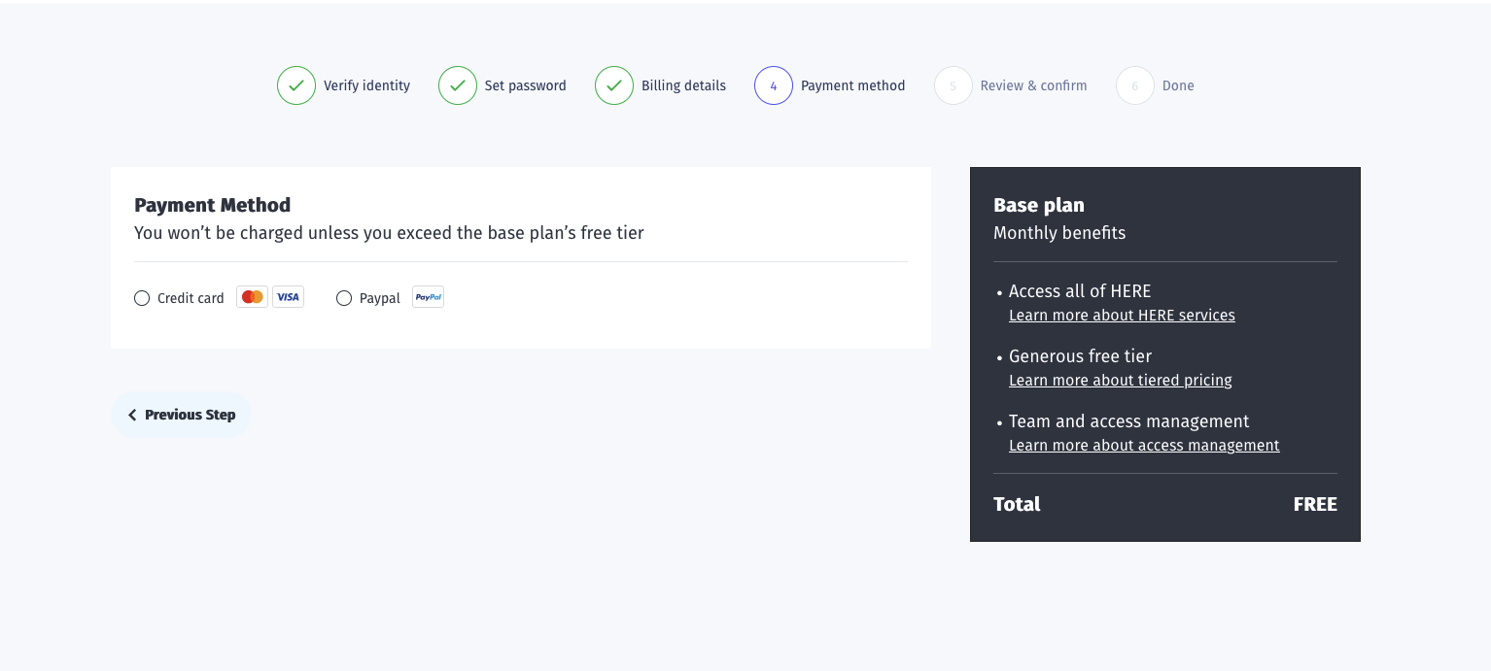
Task: Go to Set password step label
Action: pyautogui.click(x=526, y=85)
